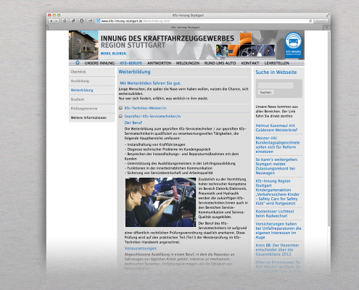Click the mail toolbar icon in browser
The image size is (359, 290).
coord(90,21)
